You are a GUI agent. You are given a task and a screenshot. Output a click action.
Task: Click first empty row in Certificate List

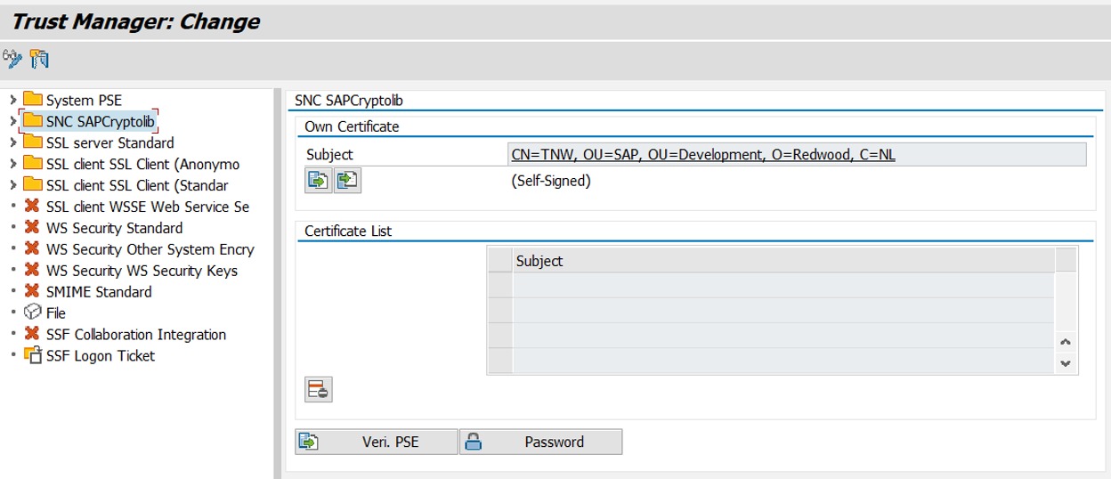[x=783, y=285]
